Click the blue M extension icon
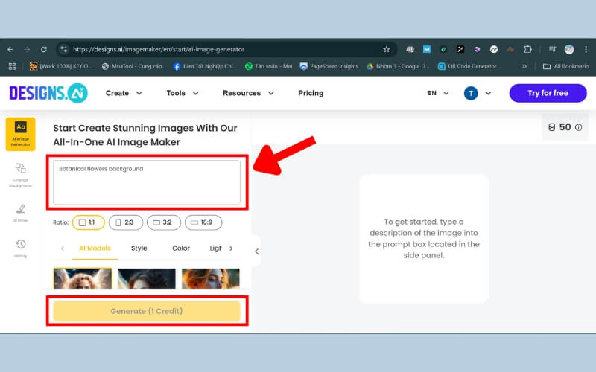Screen dimensions: 596x372 tap(427, 49)
